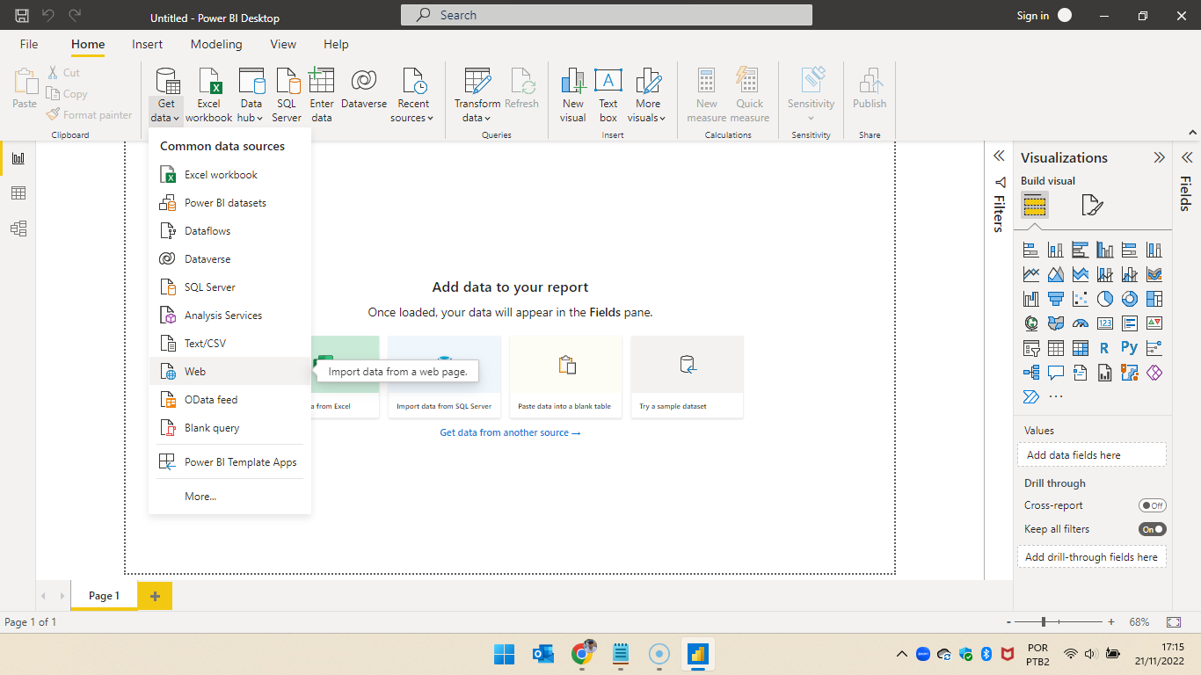Select the waterfall chart visual

(1031, 299)
